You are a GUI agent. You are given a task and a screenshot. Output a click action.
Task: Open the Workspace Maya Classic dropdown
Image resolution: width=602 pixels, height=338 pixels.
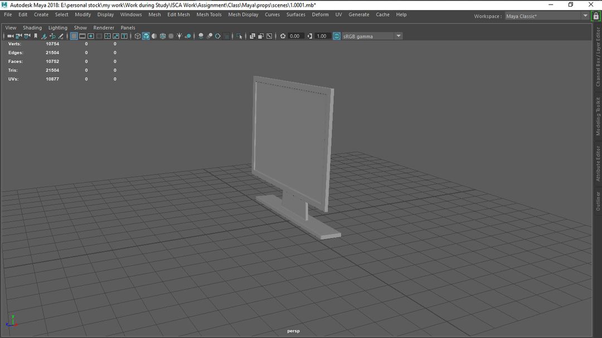(546, 16)
